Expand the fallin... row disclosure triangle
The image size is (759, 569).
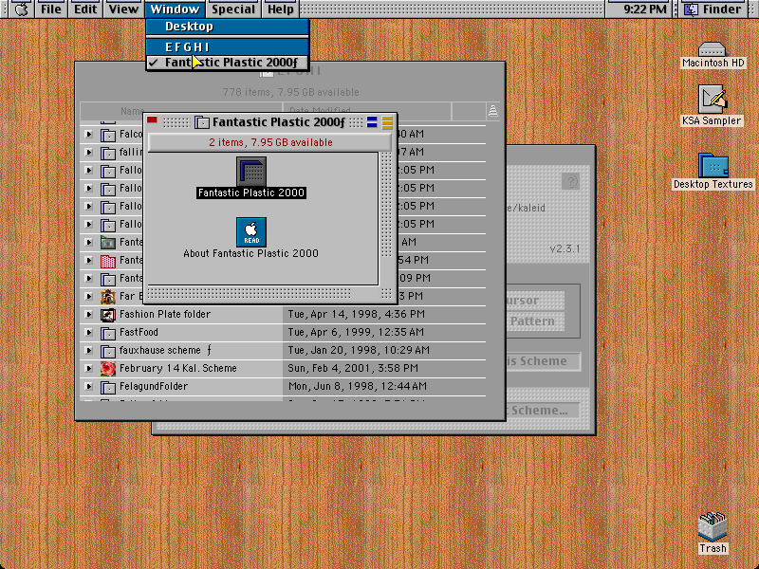(x=88, y=152)
